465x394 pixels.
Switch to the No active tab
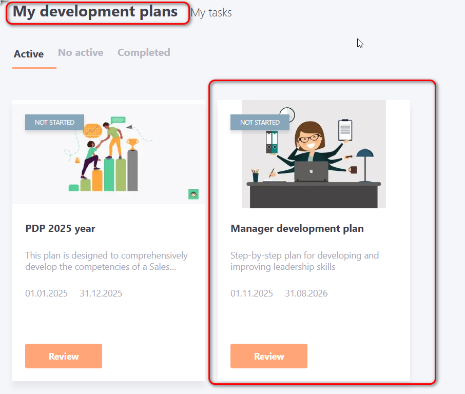click(81, 53)
